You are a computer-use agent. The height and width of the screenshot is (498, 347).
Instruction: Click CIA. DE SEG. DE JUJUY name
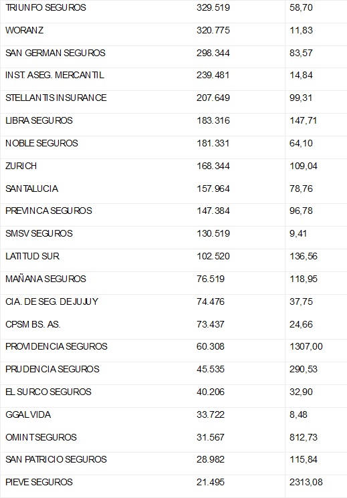[51, 301]
